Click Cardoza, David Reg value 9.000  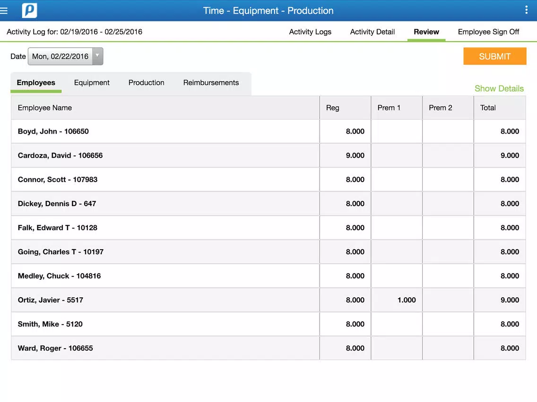point(355,156)
